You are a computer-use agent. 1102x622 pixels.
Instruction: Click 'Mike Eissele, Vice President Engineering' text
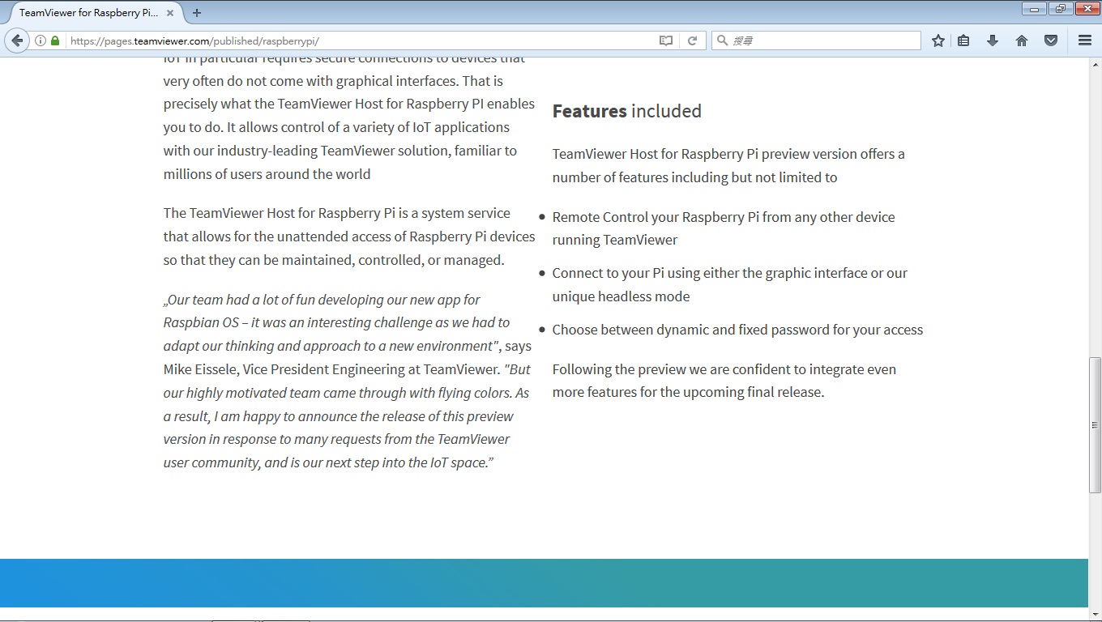331,369
